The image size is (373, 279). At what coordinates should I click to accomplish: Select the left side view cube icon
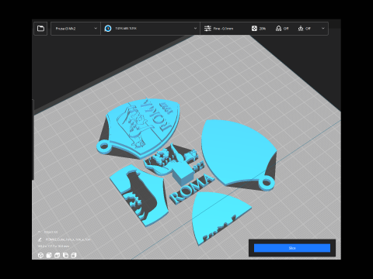coord(65,255)
